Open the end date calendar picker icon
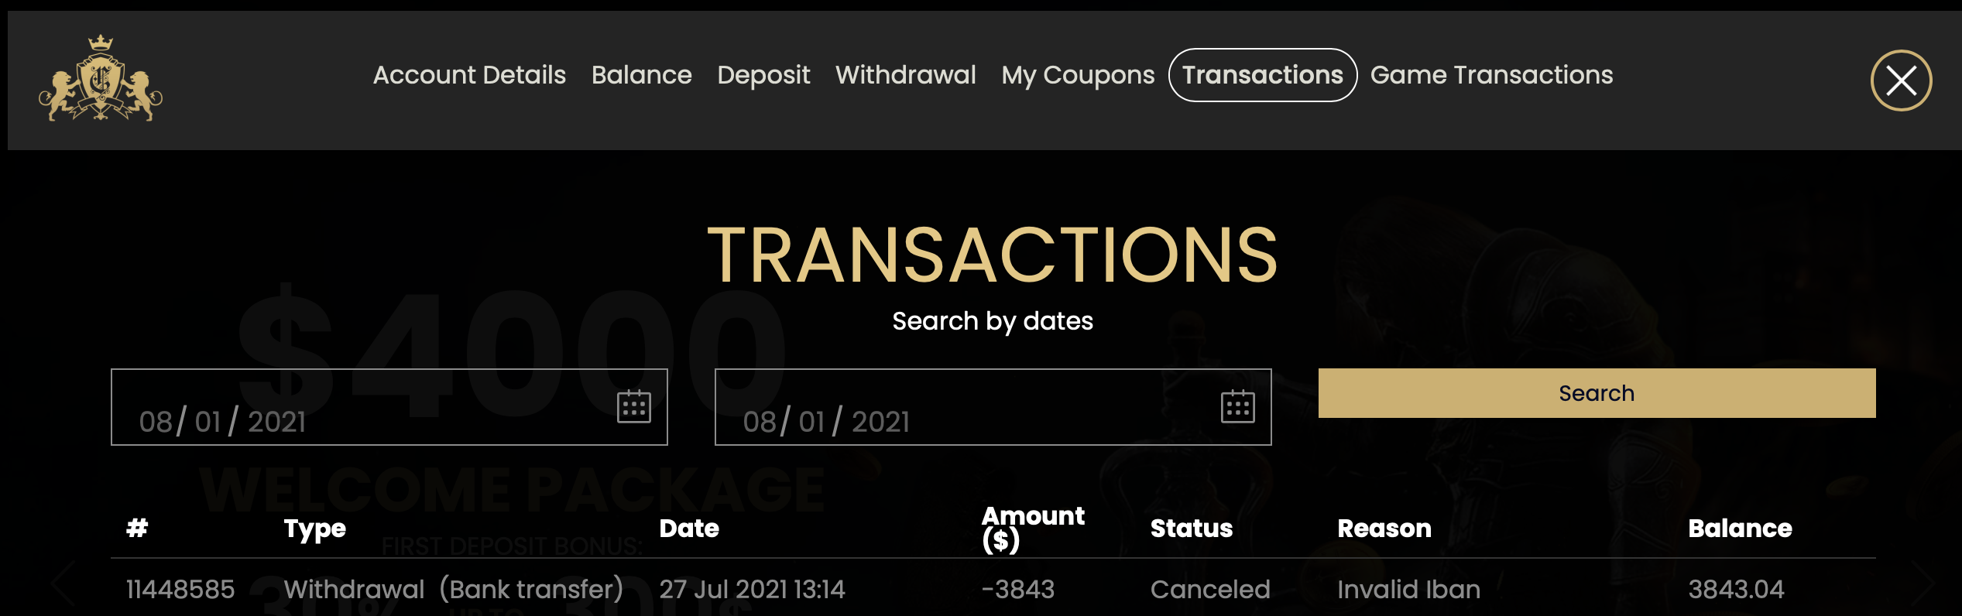 1237,406
